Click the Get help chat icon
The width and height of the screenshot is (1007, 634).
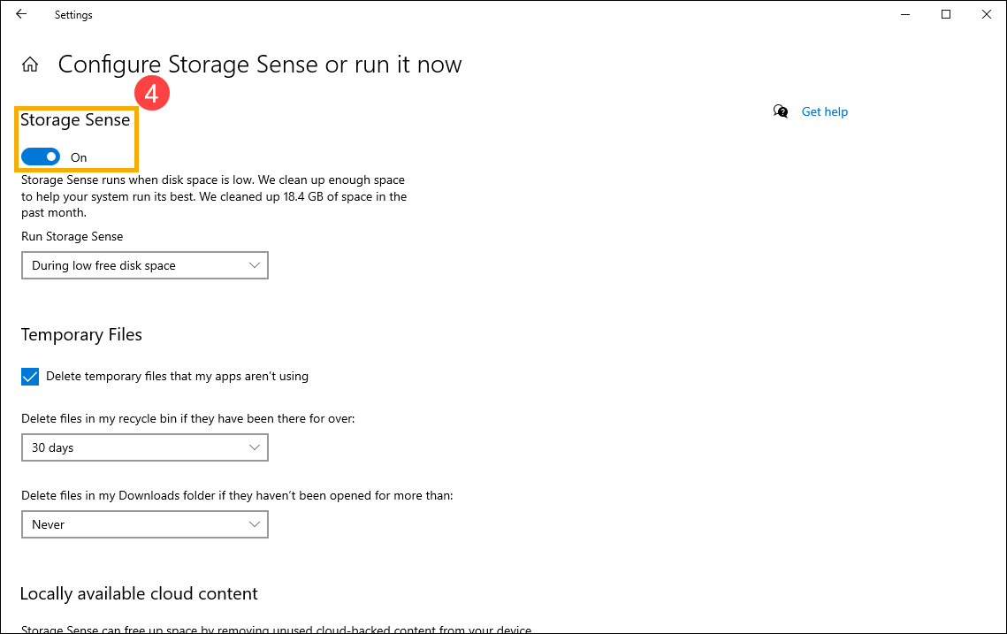click(781, 111)
